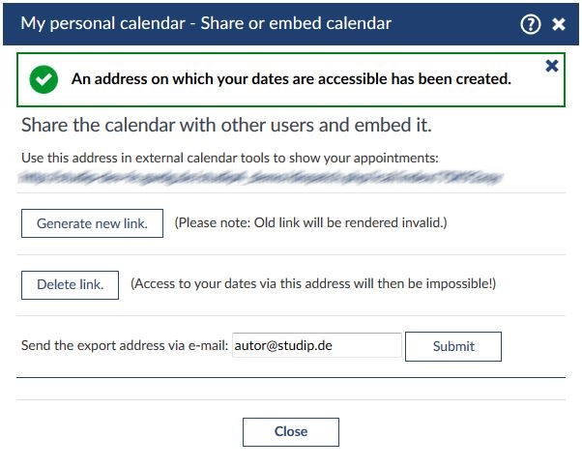
Task: Close the dialog with title bar X
Action: click(559, 24)
